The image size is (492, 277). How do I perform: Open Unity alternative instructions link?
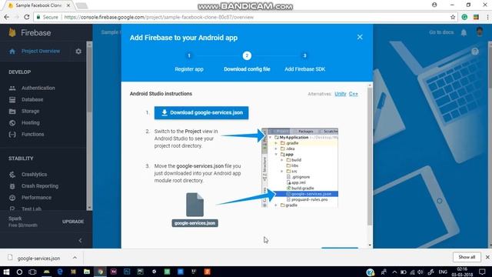(x=340, y=94)
